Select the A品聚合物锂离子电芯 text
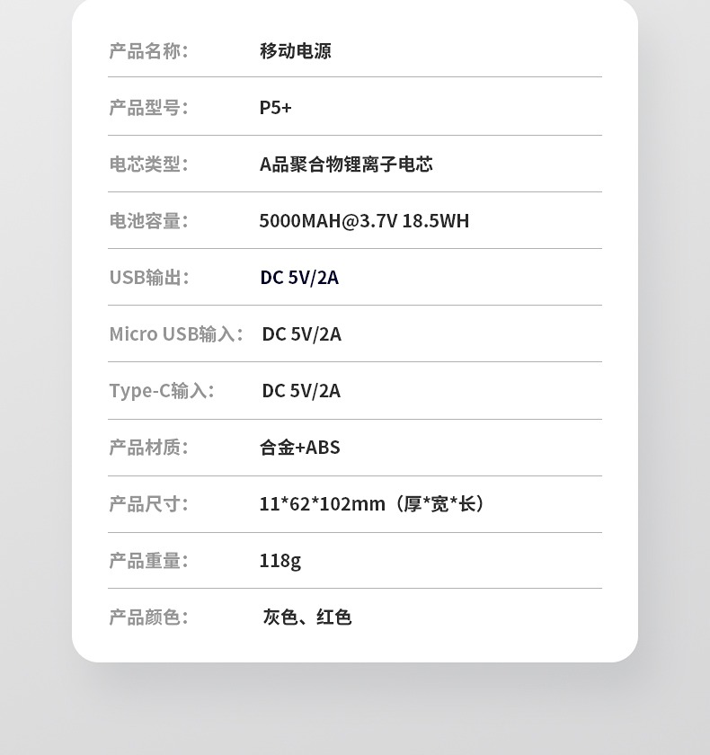Viewport: 710px width, 755px height. pyautogui.click(x=346, y=164)
